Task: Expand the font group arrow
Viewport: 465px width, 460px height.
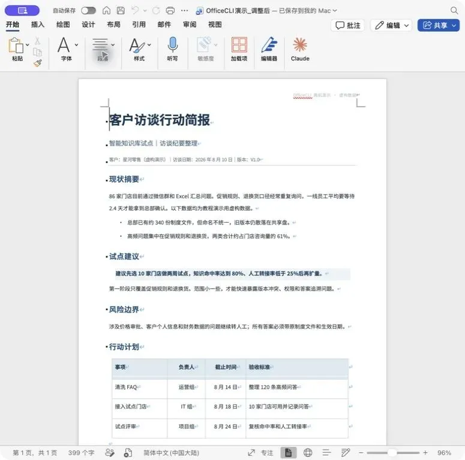Action: pyautogui.click(x=77, y=45)
